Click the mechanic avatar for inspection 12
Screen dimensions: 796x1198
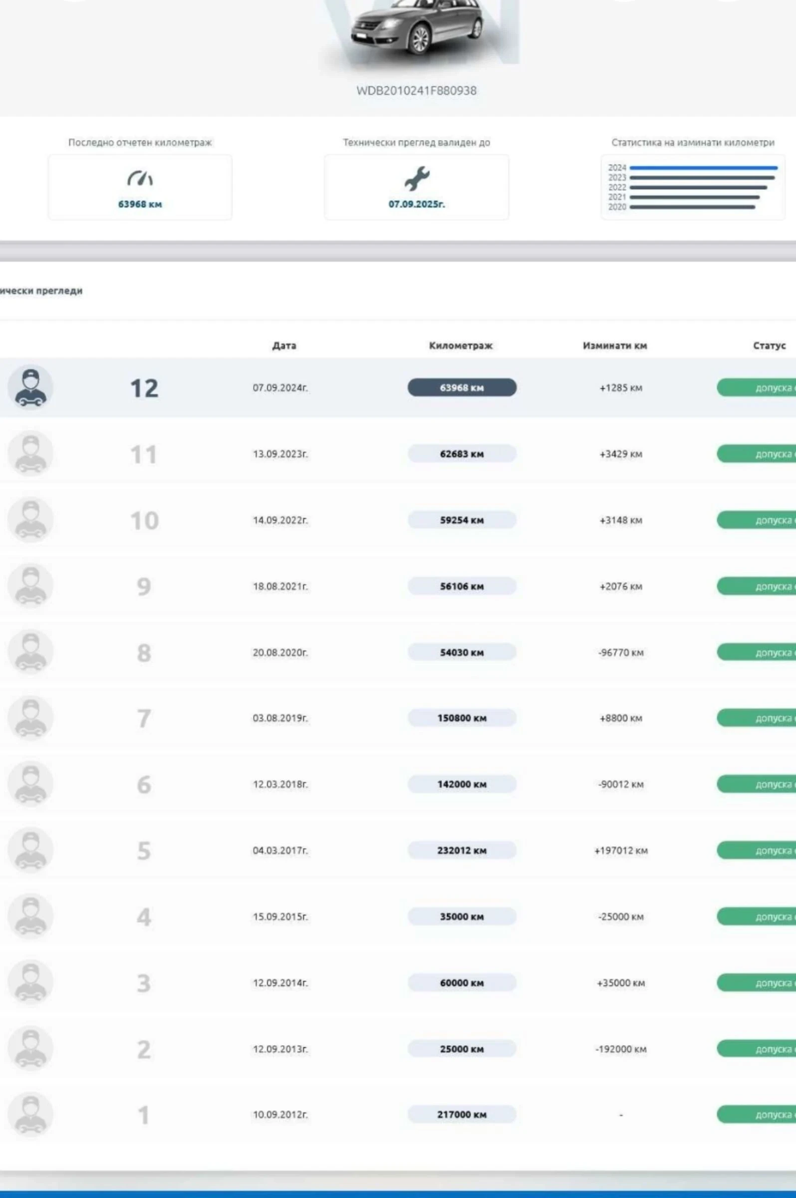(30, 387)
